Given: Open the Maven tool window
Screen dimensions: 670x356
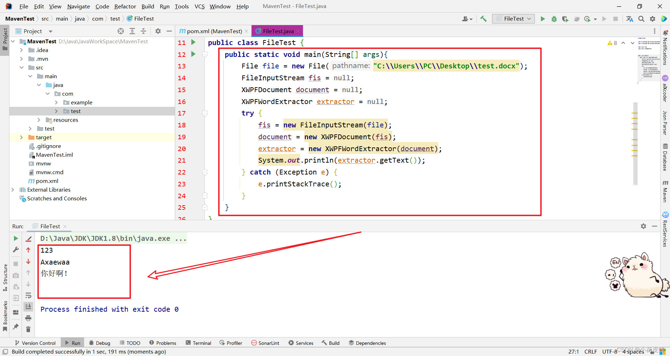Looking at the screenshot, I should pyautogui.click(x=665, y=191).
